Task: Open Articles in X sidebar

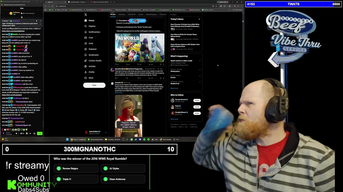Action: point(90,66)
